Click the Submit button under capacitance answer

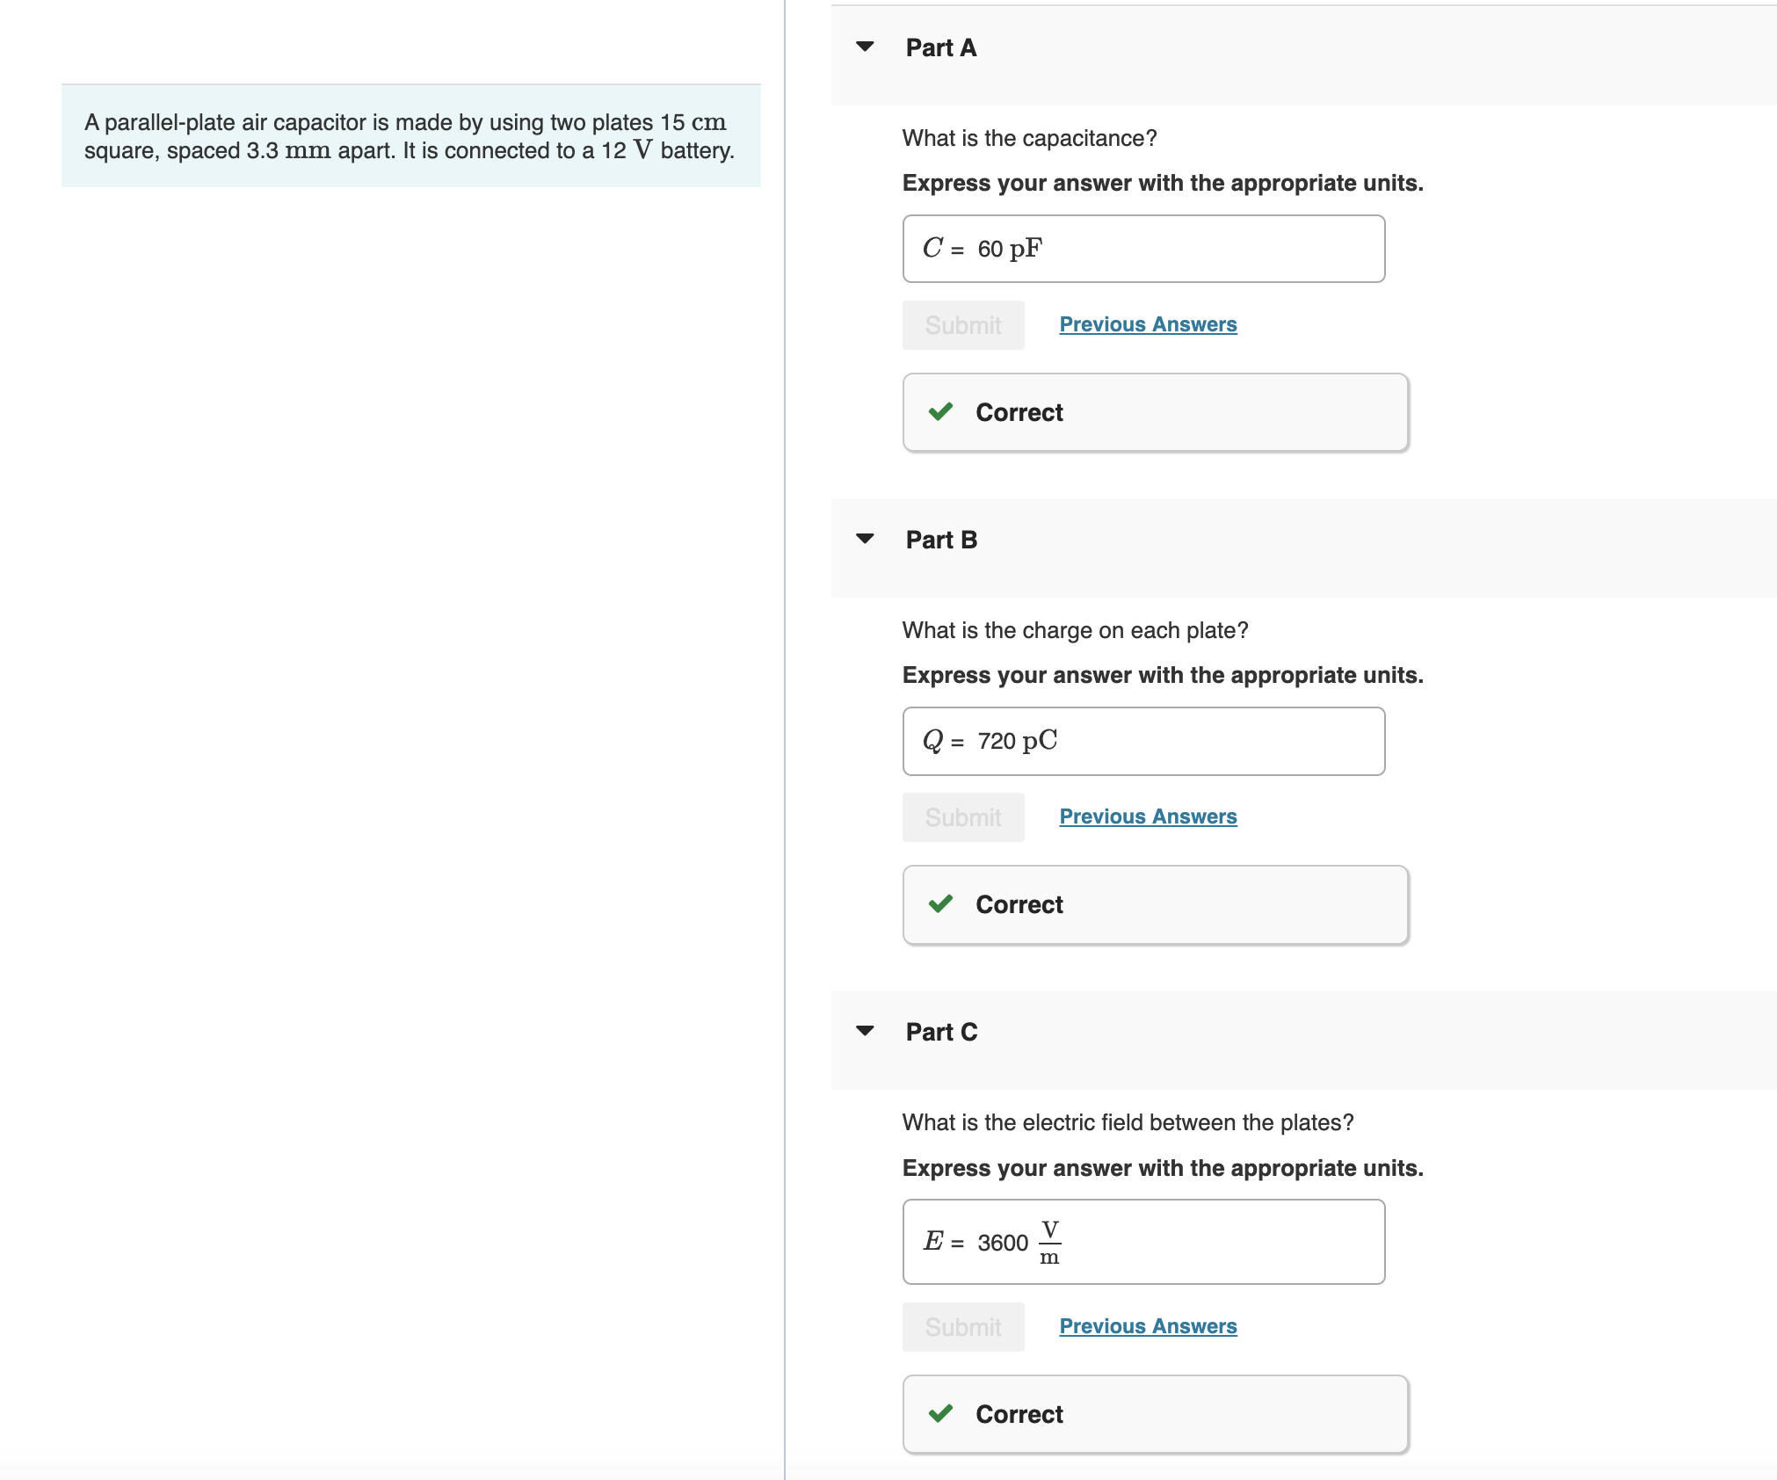963,325
